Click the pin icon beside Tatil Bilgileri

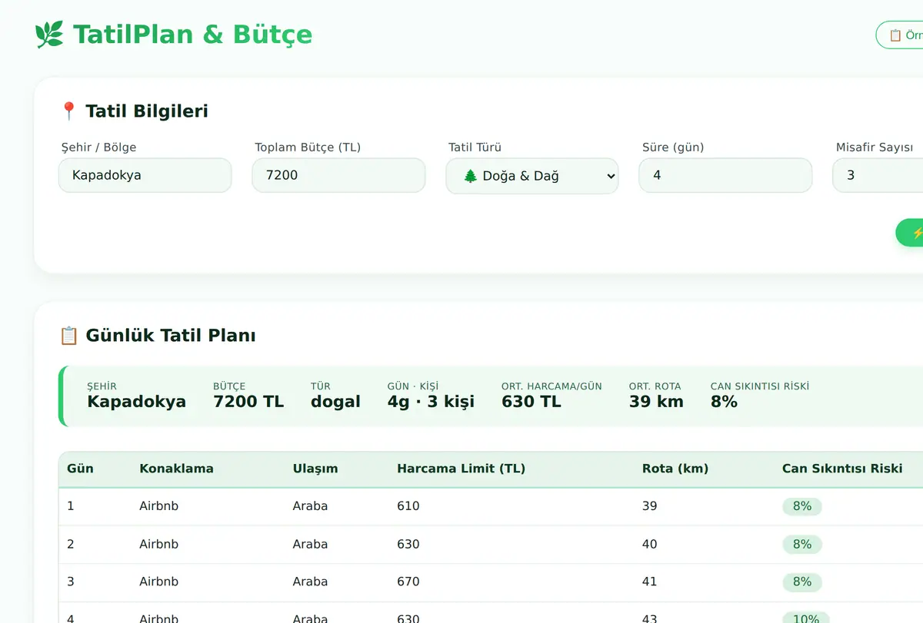point(68,111)
